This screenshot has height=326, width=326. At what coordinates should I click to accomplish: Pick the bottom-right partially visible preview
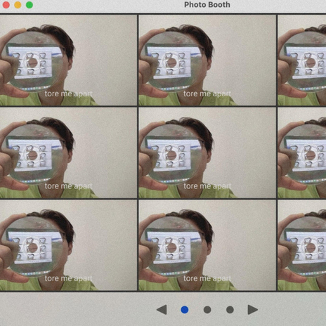point(302,245)
